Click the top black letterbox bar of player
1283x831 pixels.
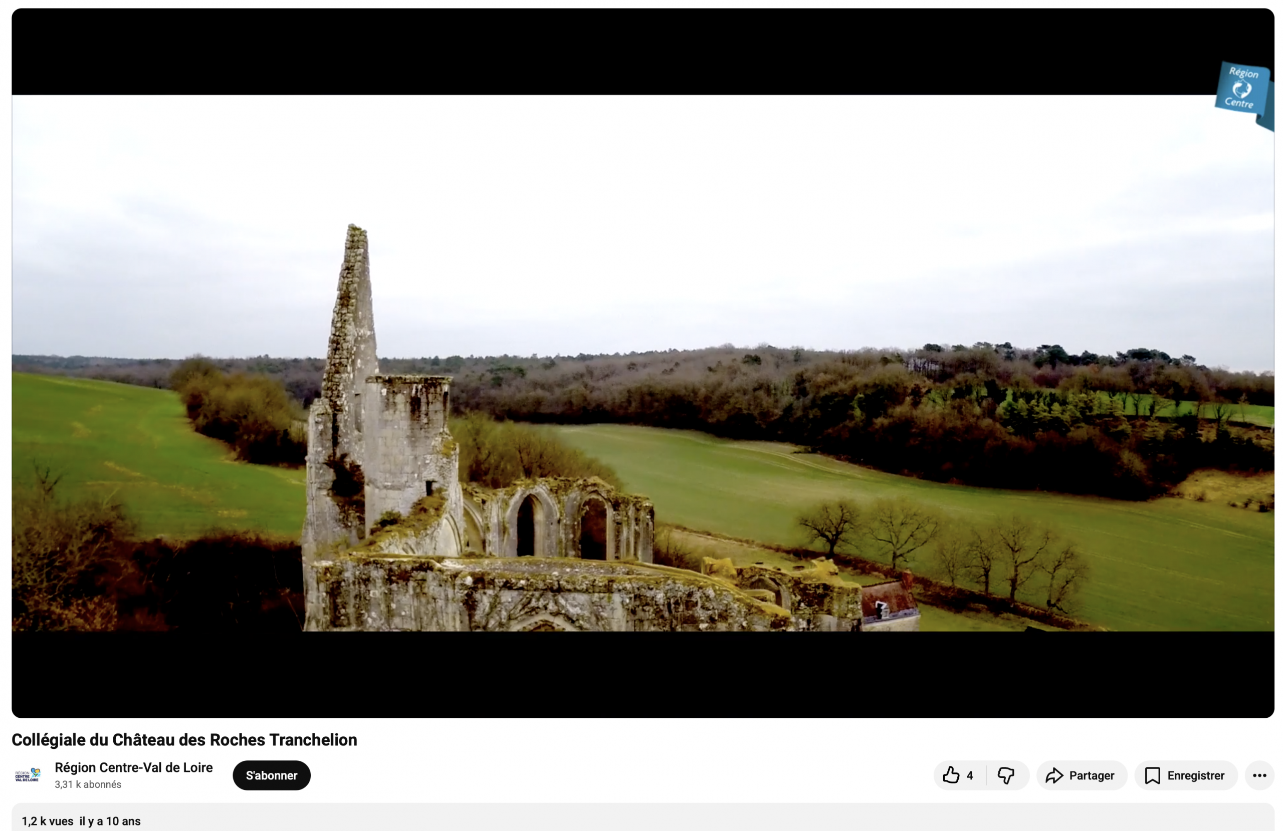coord(641,51)
